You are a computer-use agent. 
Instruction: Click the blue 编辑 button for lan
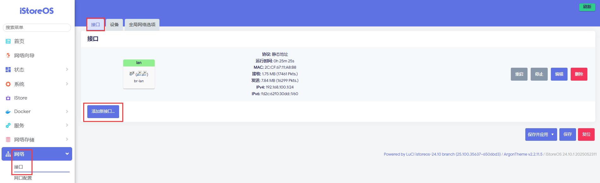click(x=559, y=74)
